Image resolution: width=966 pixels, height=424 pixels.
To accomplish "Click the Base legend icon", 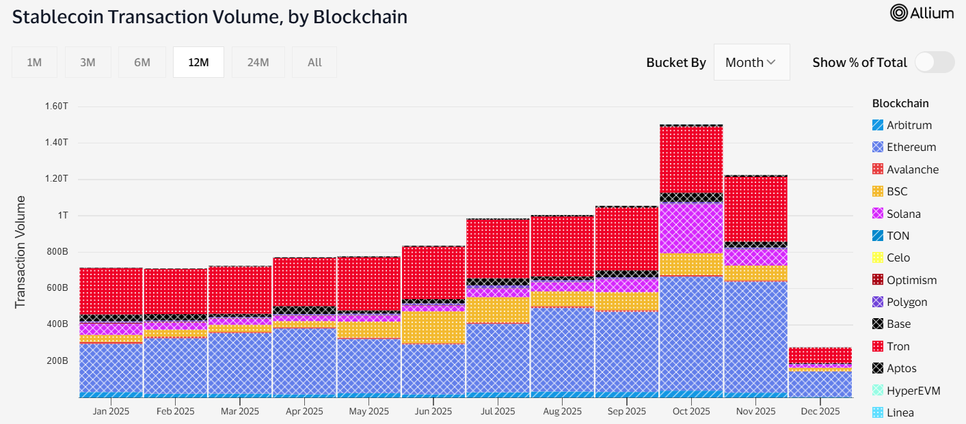I will tap(878, 324).
